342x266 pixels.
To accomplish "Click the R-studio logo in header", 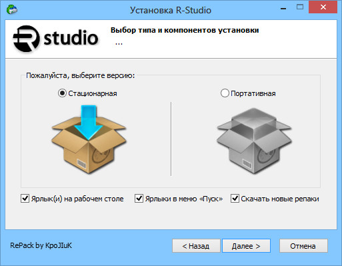I will point(55,39).
